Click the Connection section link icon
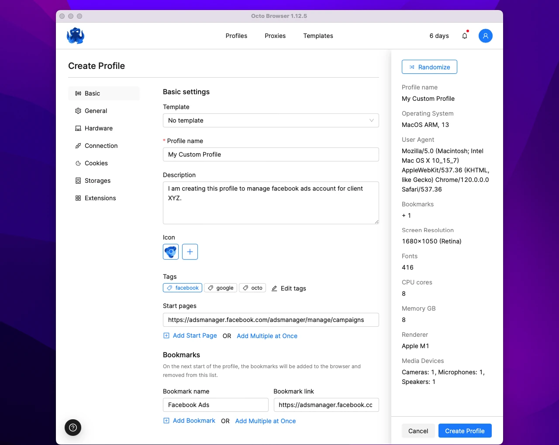This screenshot has height=445, width=559. point(78,146)
